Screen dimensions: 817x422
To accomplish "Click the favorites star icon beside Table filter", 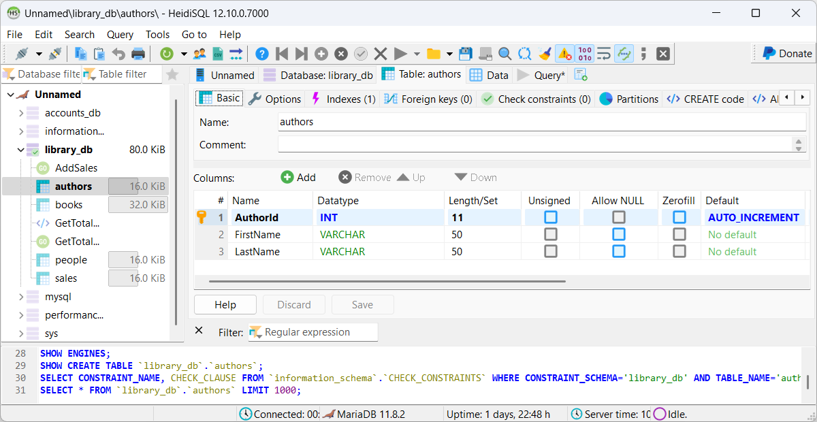I will coord(173,74).
